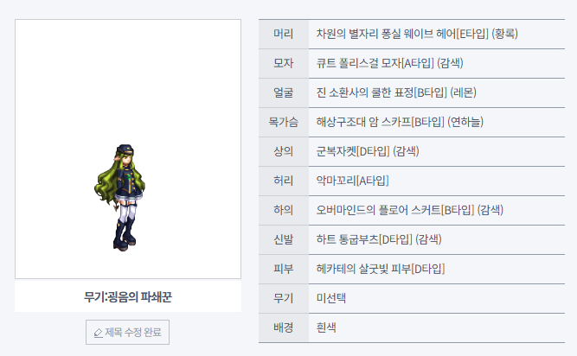Screen dimensions: 577x356
Task: Select the 무기 row label cell
Action: coord(283,298)
